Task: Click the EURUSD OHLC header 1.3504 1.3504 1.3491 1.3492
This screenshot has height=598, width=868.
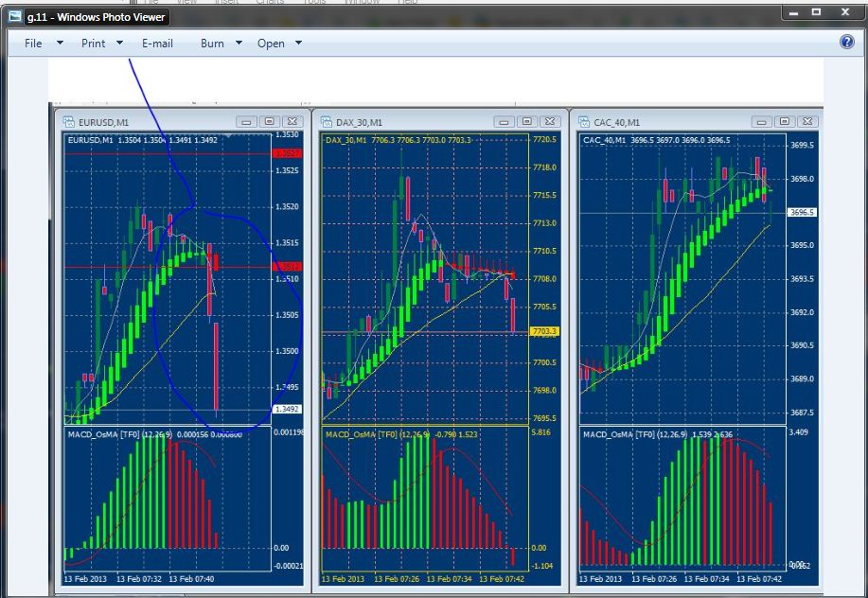Action: click(x=168, y=140)
